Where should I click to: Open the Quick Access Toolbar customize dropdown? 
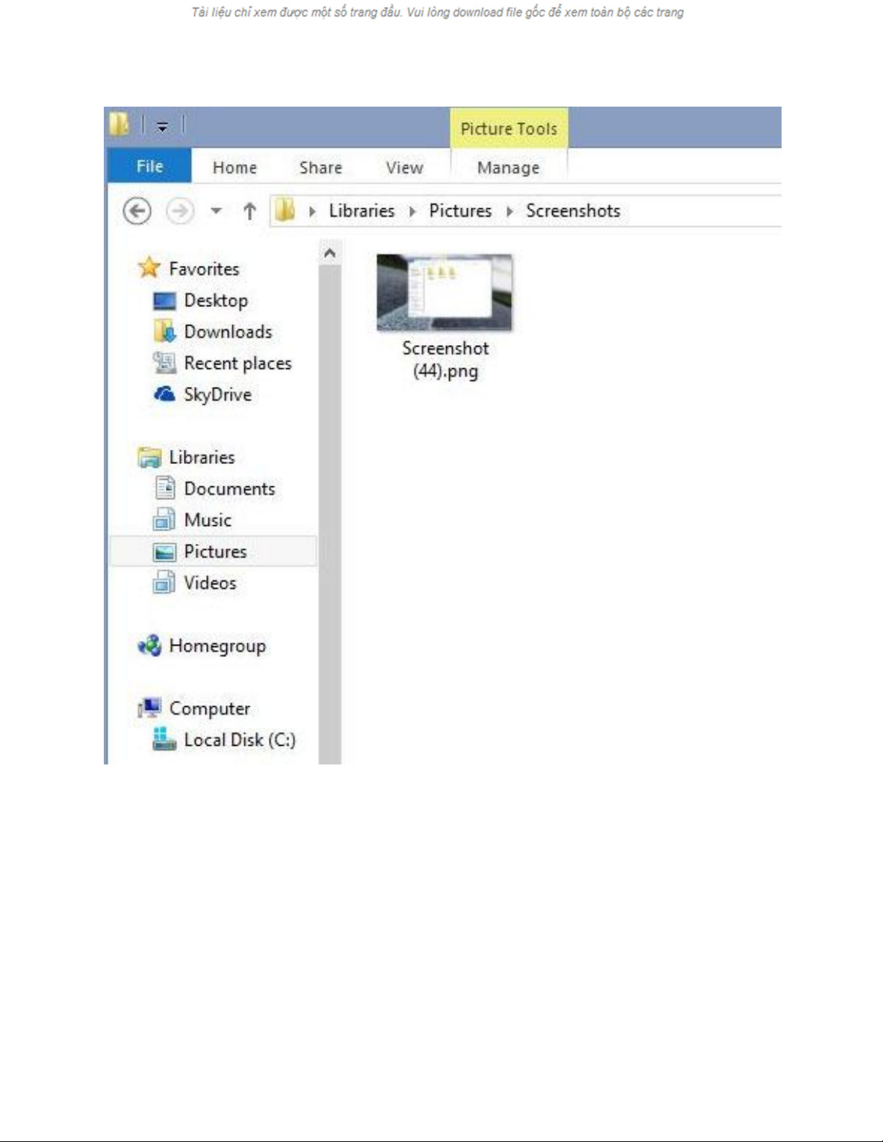pyautogui.click(x=163, y=127)
